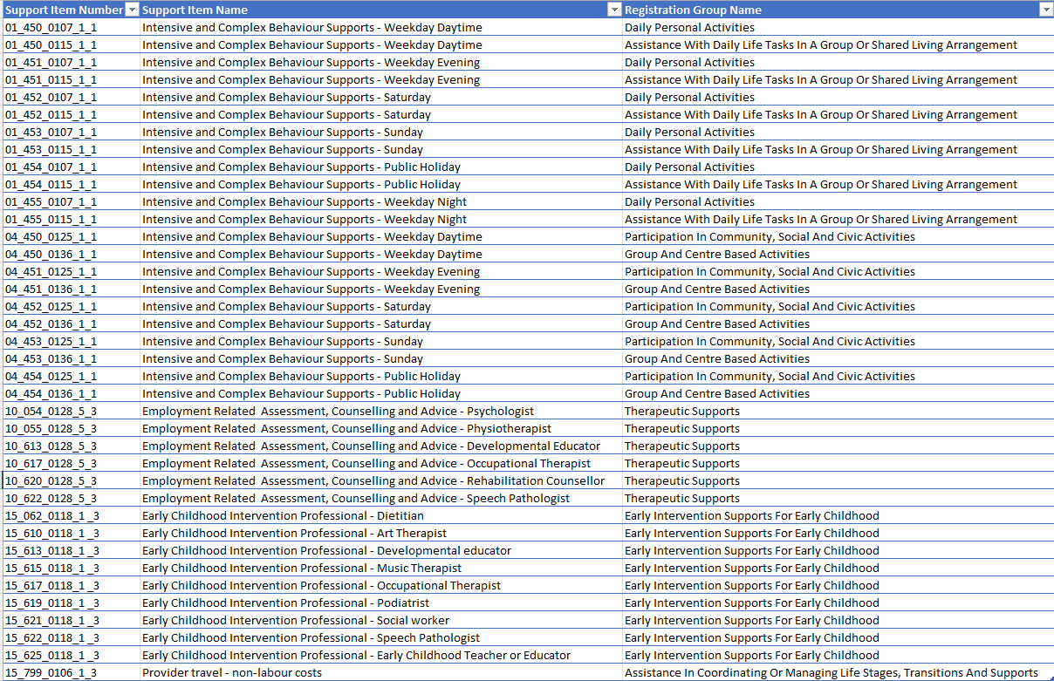Viewport: 1054px width, 681px height.
Task: Select the Podiatrist support item name cell
Action: pyautogui.click(x=381, y=603)
